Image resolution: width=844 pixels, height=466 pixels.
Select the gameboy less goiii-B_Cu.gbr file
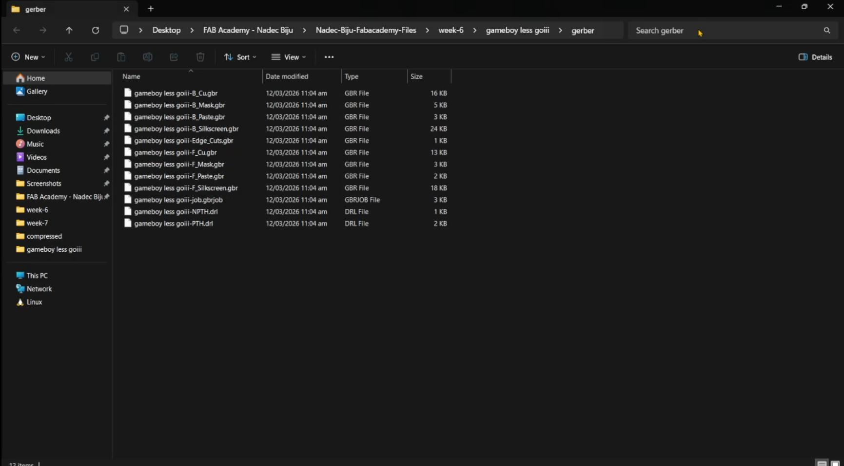(x=176, y=93)
